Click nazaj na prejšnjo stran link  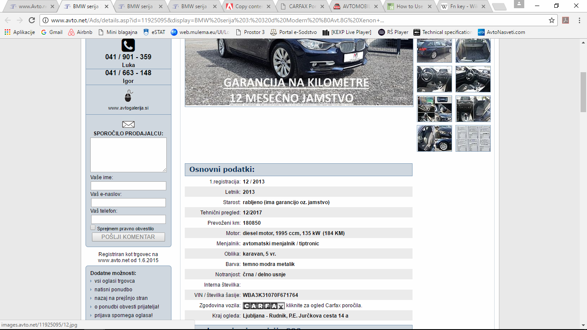pyautogui.click(x=121, y=298)
